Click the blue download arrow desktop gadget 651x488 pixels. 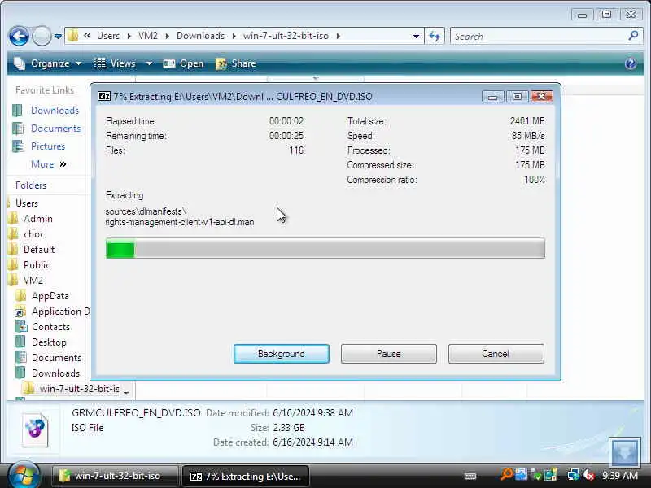coord(625,452)
